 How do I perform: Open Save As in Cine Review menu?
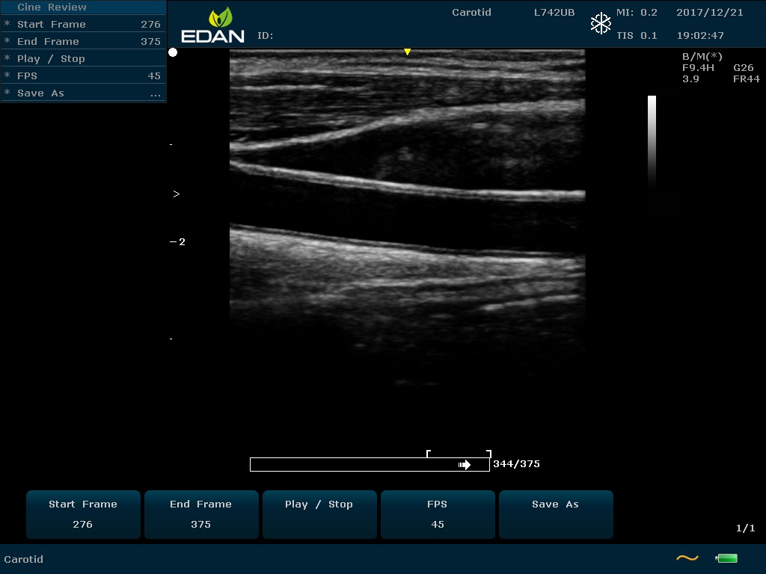(41, 93)
